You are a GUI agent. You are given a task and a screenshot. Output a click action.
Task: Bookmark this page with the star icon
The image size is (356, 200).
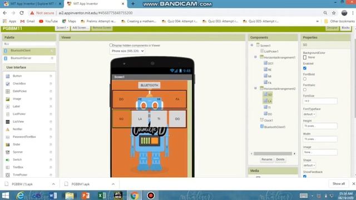pos(334,13)
